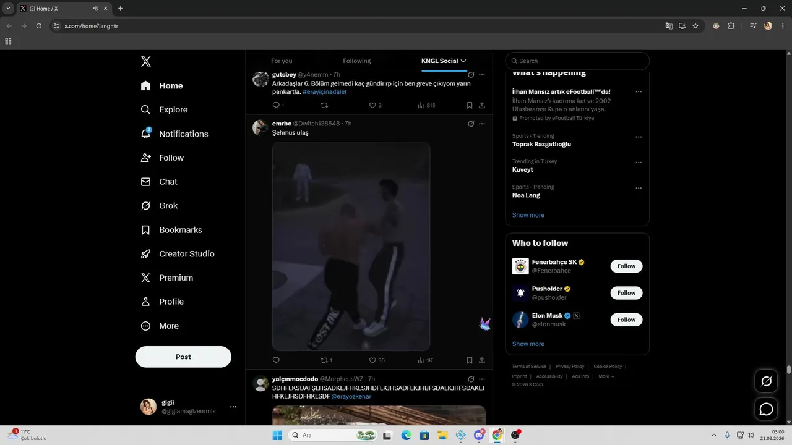Screen dimensions: 792x445
Task: View analytics of emrbc post showing 1K
Action: (425, 360)
